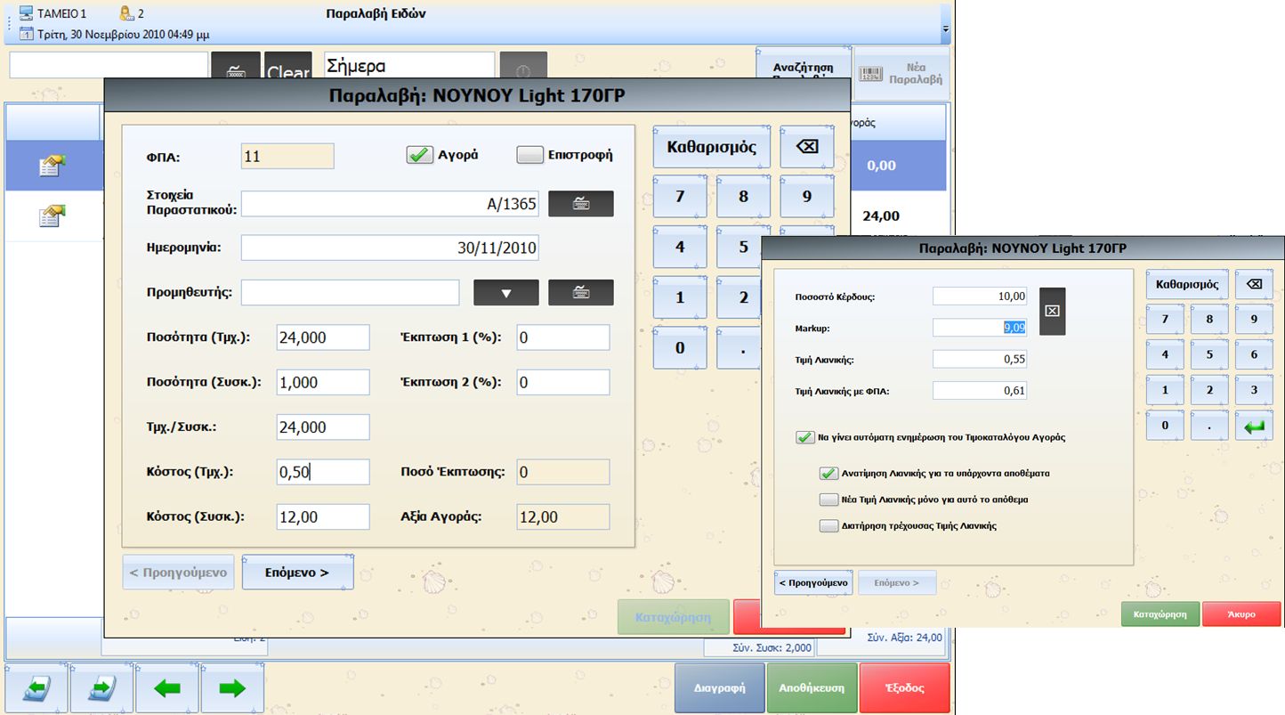Image resolution: width=1285 pixels, height=715 pixels.
Task: Click the Ημερομηνία field showing 30/11/2010
Action: [x=391, y=248]
